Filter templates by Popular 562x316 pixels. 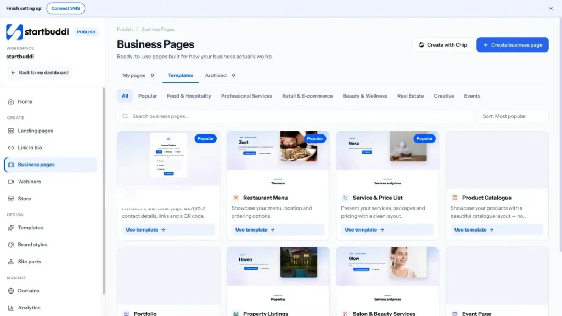pyautogui.click(x=148, y=96)
